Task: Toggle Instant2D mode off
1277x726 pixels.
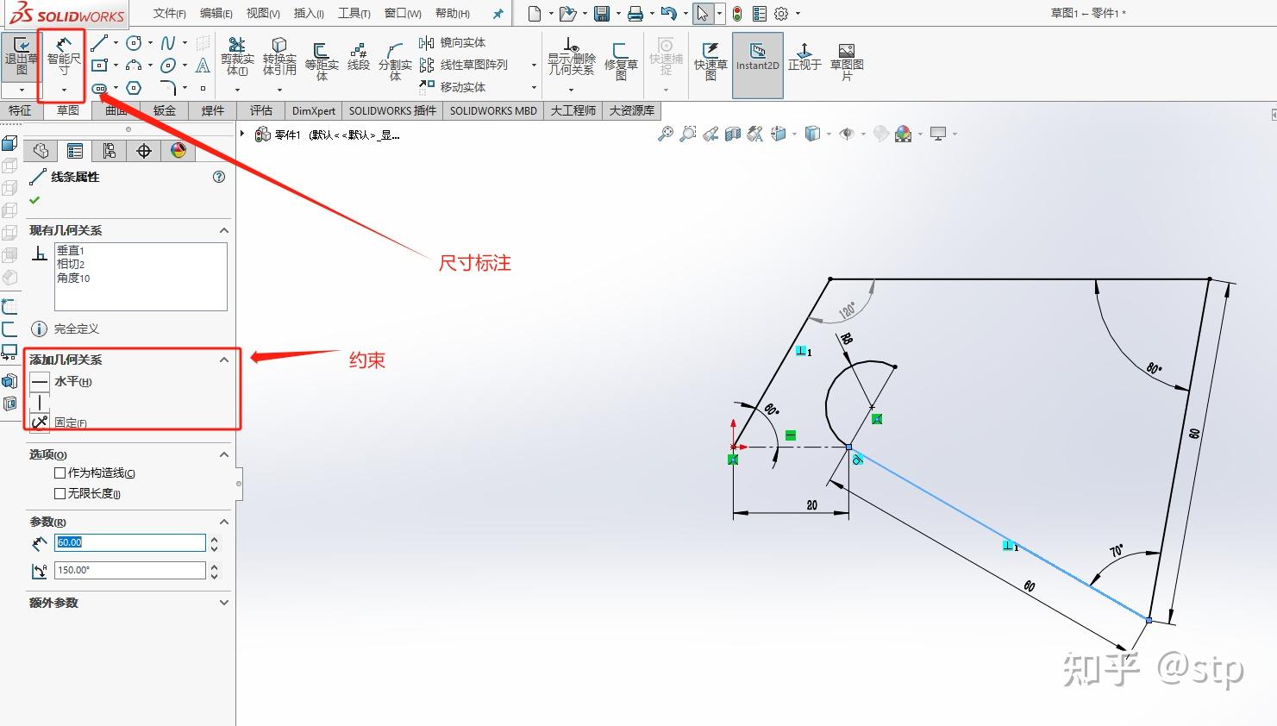Action: point(757,57)
